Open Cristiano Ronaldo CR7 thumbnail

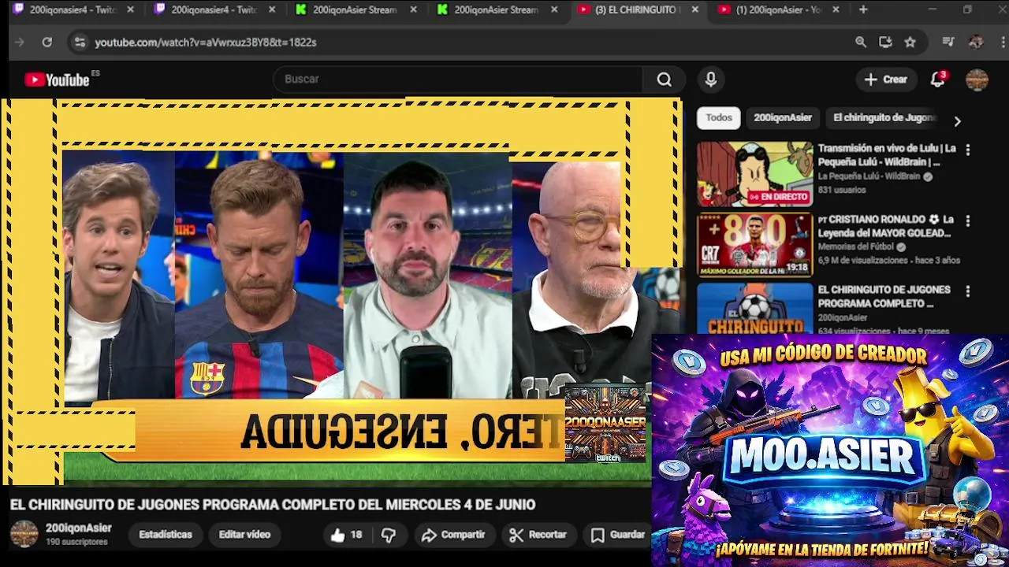pyautogui.click(x=754, y=245)
